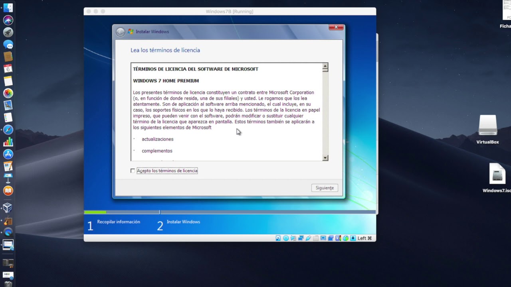
Task: Open Messages from the Dock
Action: click(8, 44)
